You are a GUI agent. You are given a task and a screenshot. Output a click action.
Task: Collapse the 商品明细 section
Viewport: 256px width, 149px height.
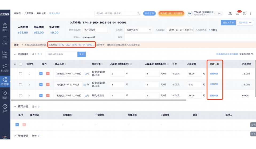tap(15, 54)
